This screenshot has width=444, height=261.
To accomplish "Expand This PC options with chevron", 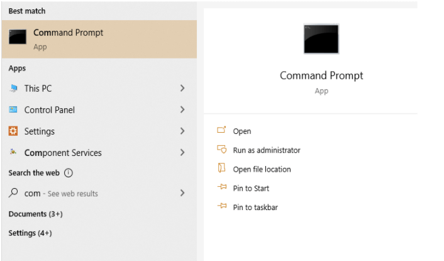I will click(182, 88).
